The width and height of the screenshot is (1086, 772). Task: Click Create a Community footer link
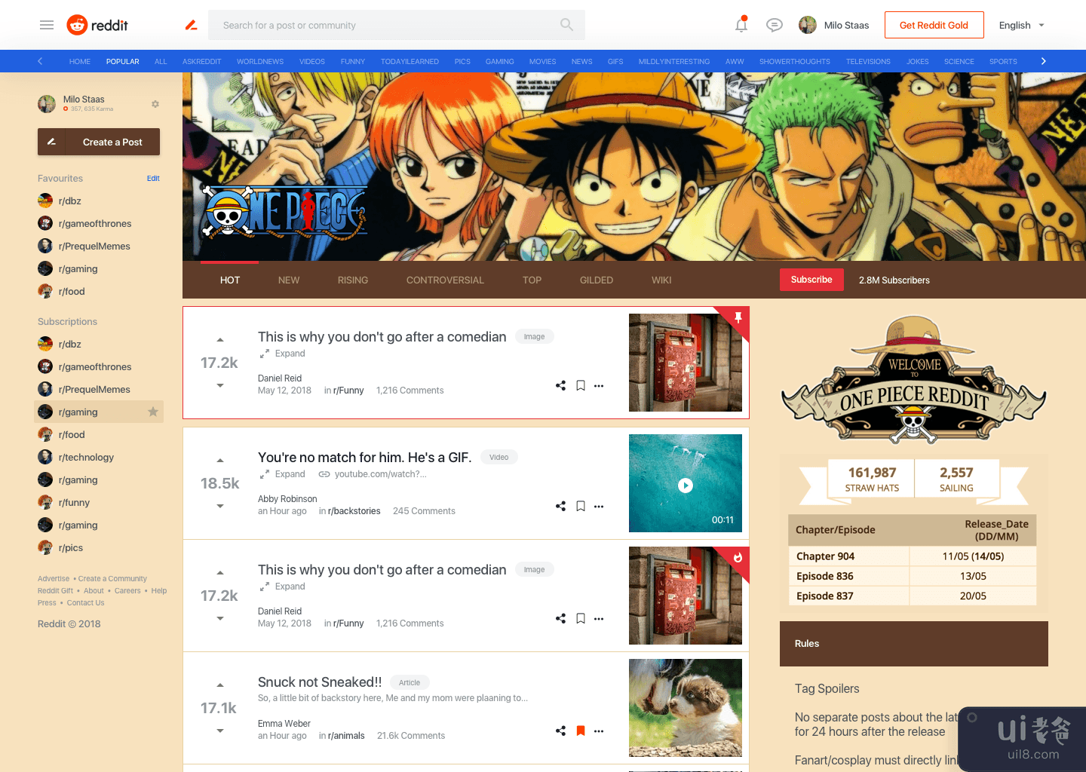tap(112, 579)
